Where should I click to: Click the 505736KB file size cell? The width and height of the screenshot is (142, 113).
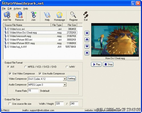(x=71, y=47)
